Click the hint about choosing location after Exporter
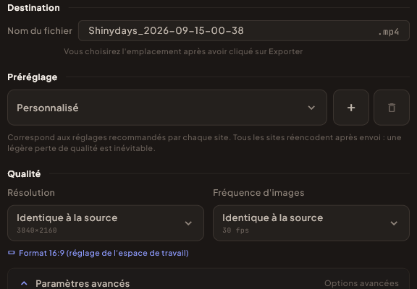The image size is (417, 289). [183, 51]
